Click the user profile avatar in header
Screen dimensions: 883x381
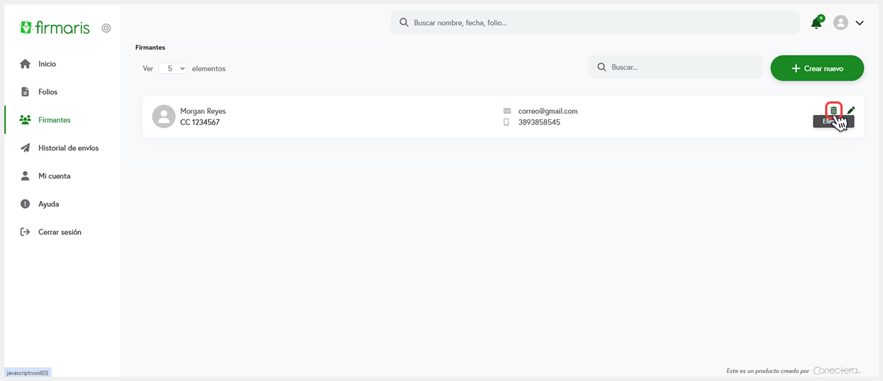(840, 23)
